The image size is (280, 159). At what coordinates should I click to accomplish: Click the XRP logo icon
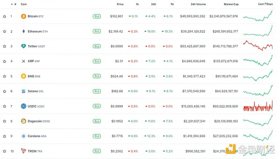click(x=23, y=61)
